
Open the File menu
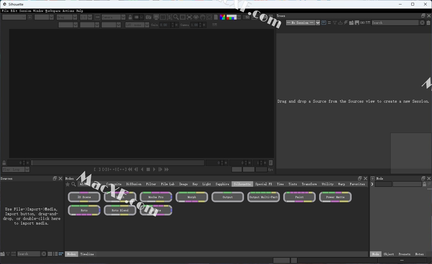point(5,11)
